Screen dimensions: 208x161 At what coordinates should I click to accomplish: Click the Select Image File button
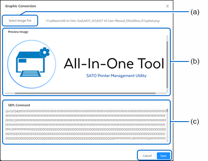pyautogui.click(x=20, y=21)
